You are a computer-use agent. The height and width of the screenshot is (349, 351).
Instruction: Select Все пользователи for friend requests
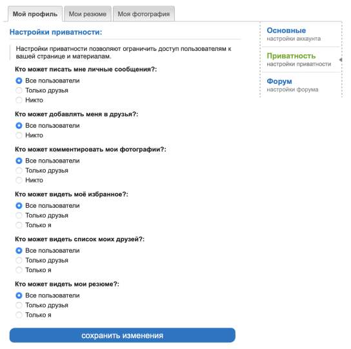coord(19,126)
